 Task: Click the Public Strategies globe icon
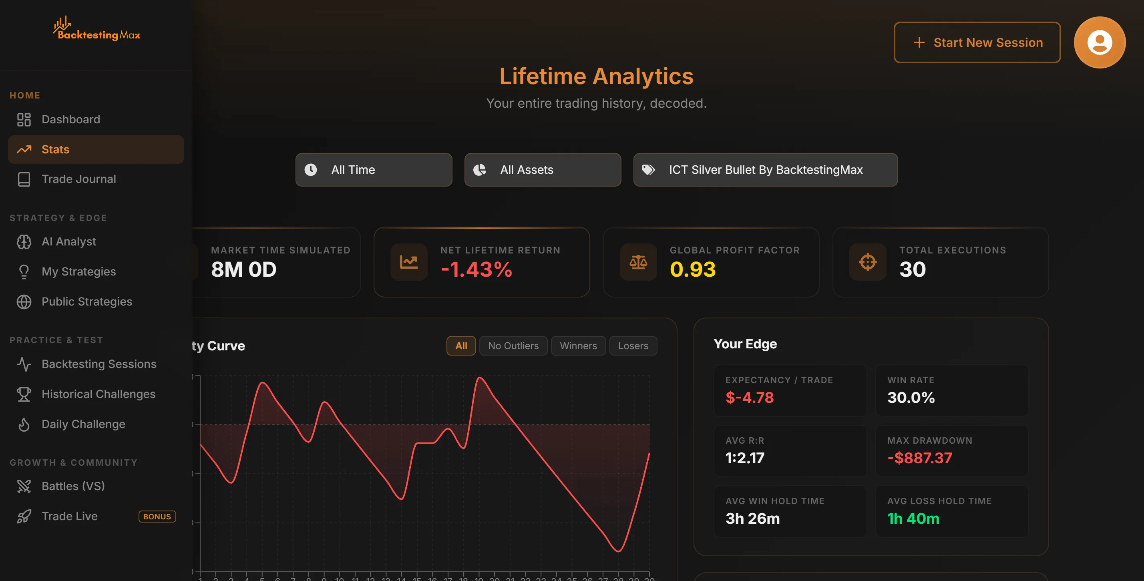(24, 302)
